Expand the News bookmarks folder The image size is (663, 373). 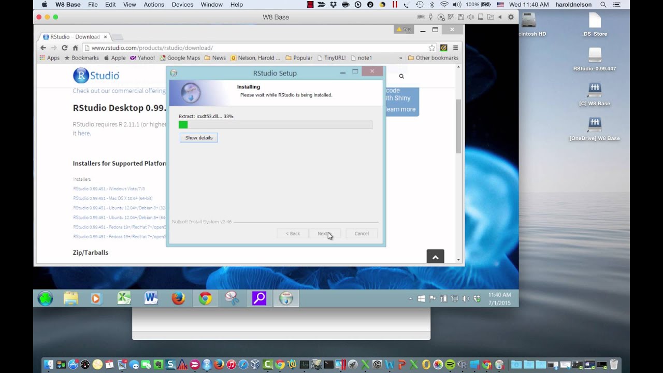(x=215, y=58)
